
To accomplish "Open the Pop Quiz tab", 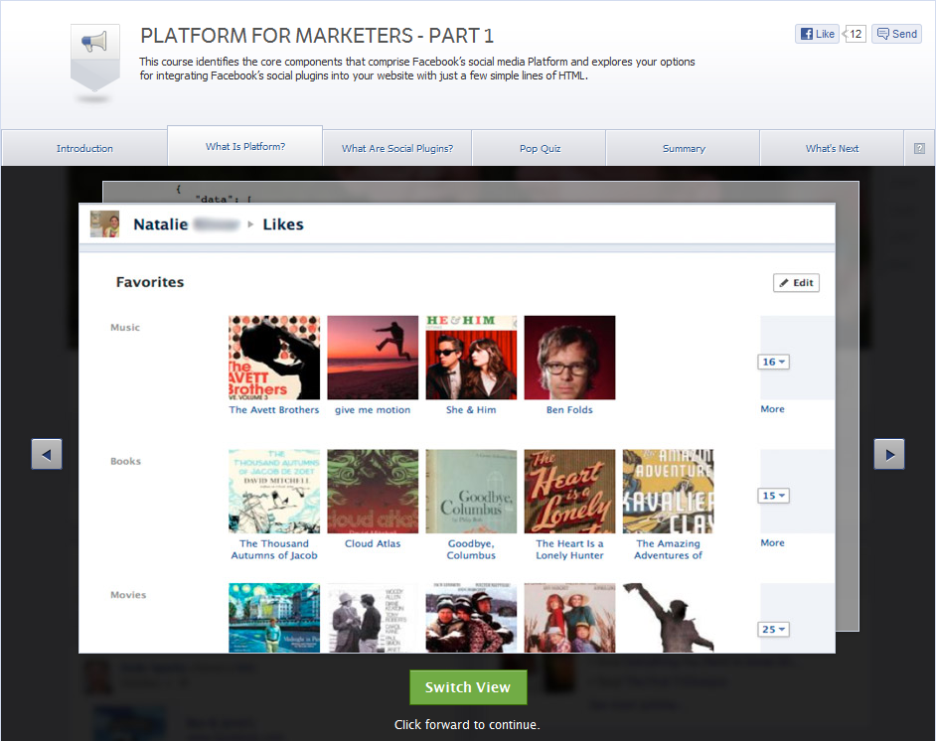I will [540, 148].
